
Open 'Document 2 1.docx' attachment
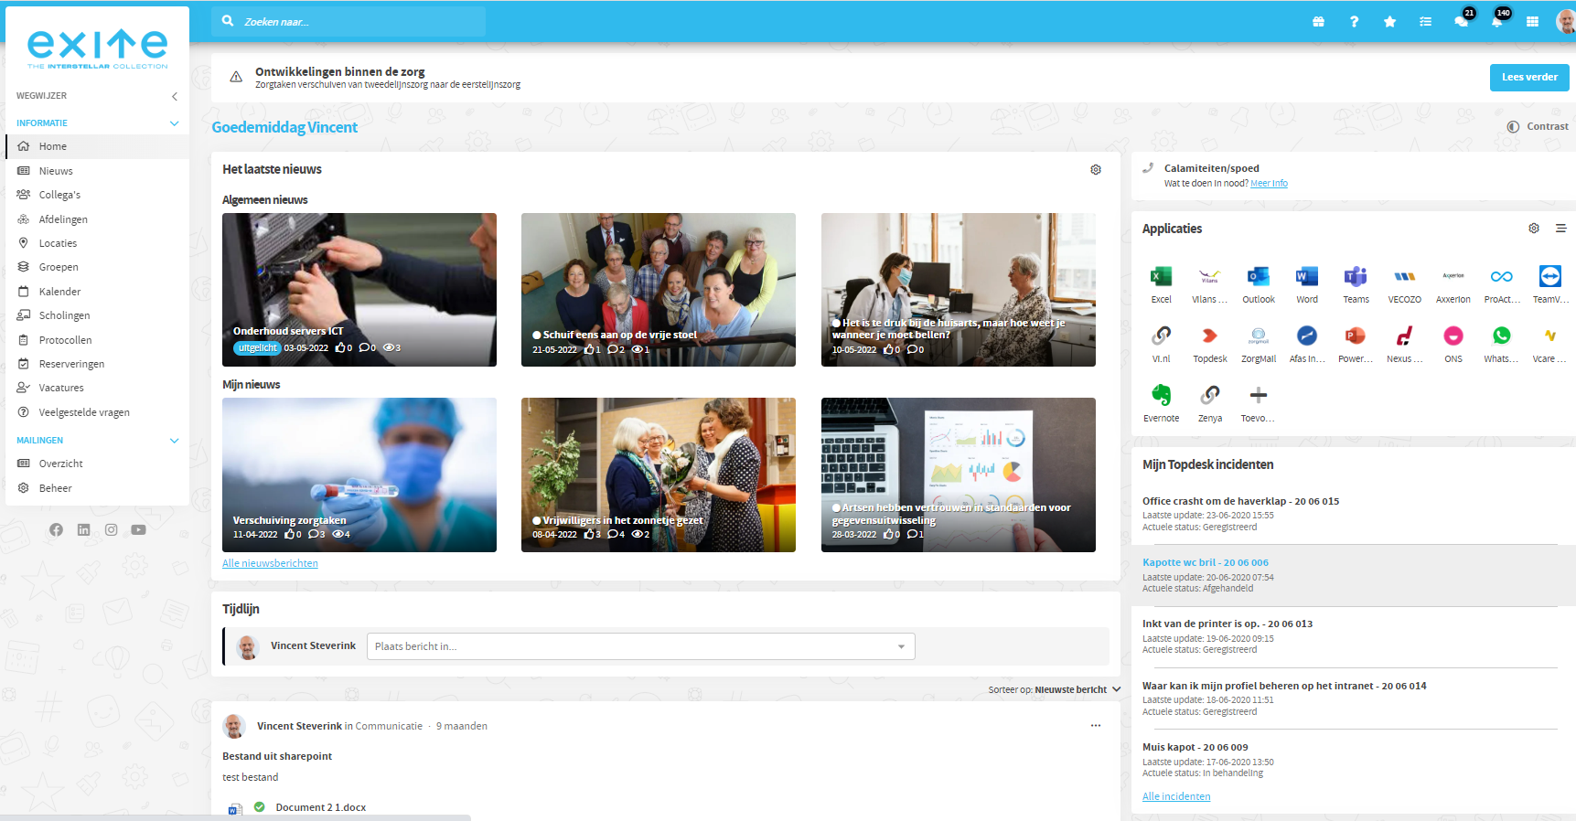[320, 808]
